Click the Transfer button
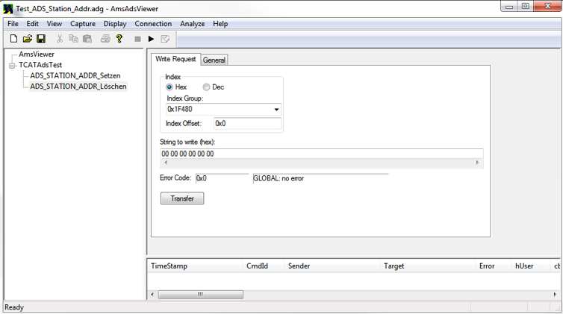 (182, 198)
